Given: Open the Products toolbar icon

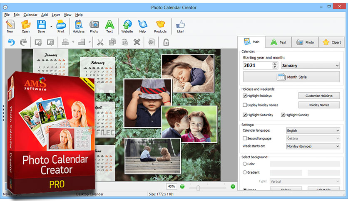Looking at the screenshot, I should (x=160, y=26).
